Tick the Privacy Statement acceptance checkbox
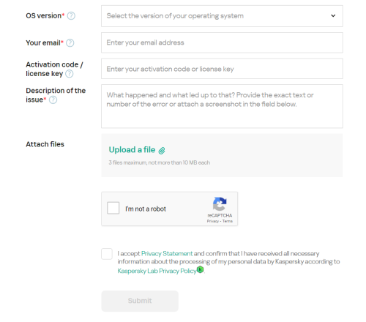This screenshot has width=366, height=322. click(x=107, y=254)
